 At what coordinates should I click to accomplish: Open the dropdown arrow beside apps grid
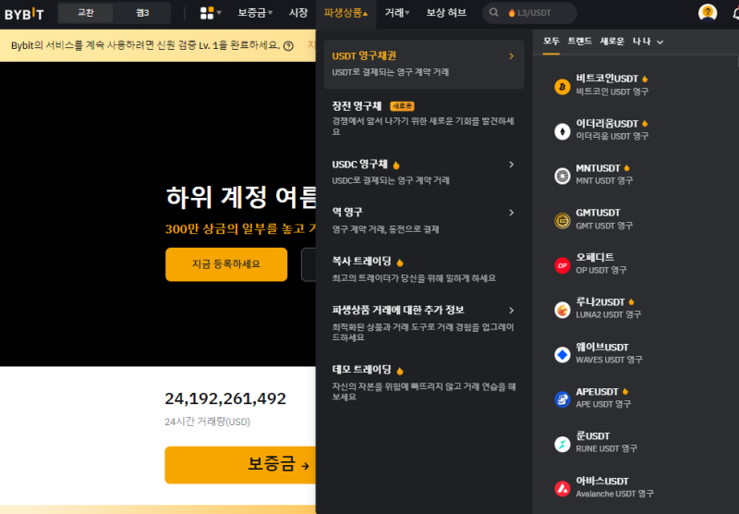[219, 13]
